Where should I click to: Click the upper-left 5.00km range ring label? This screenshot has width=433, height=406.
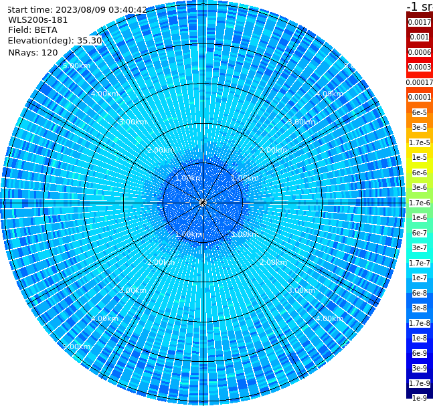click(x=76, y=66)
